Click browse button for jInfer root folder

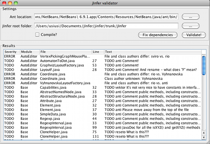point(191,26)
